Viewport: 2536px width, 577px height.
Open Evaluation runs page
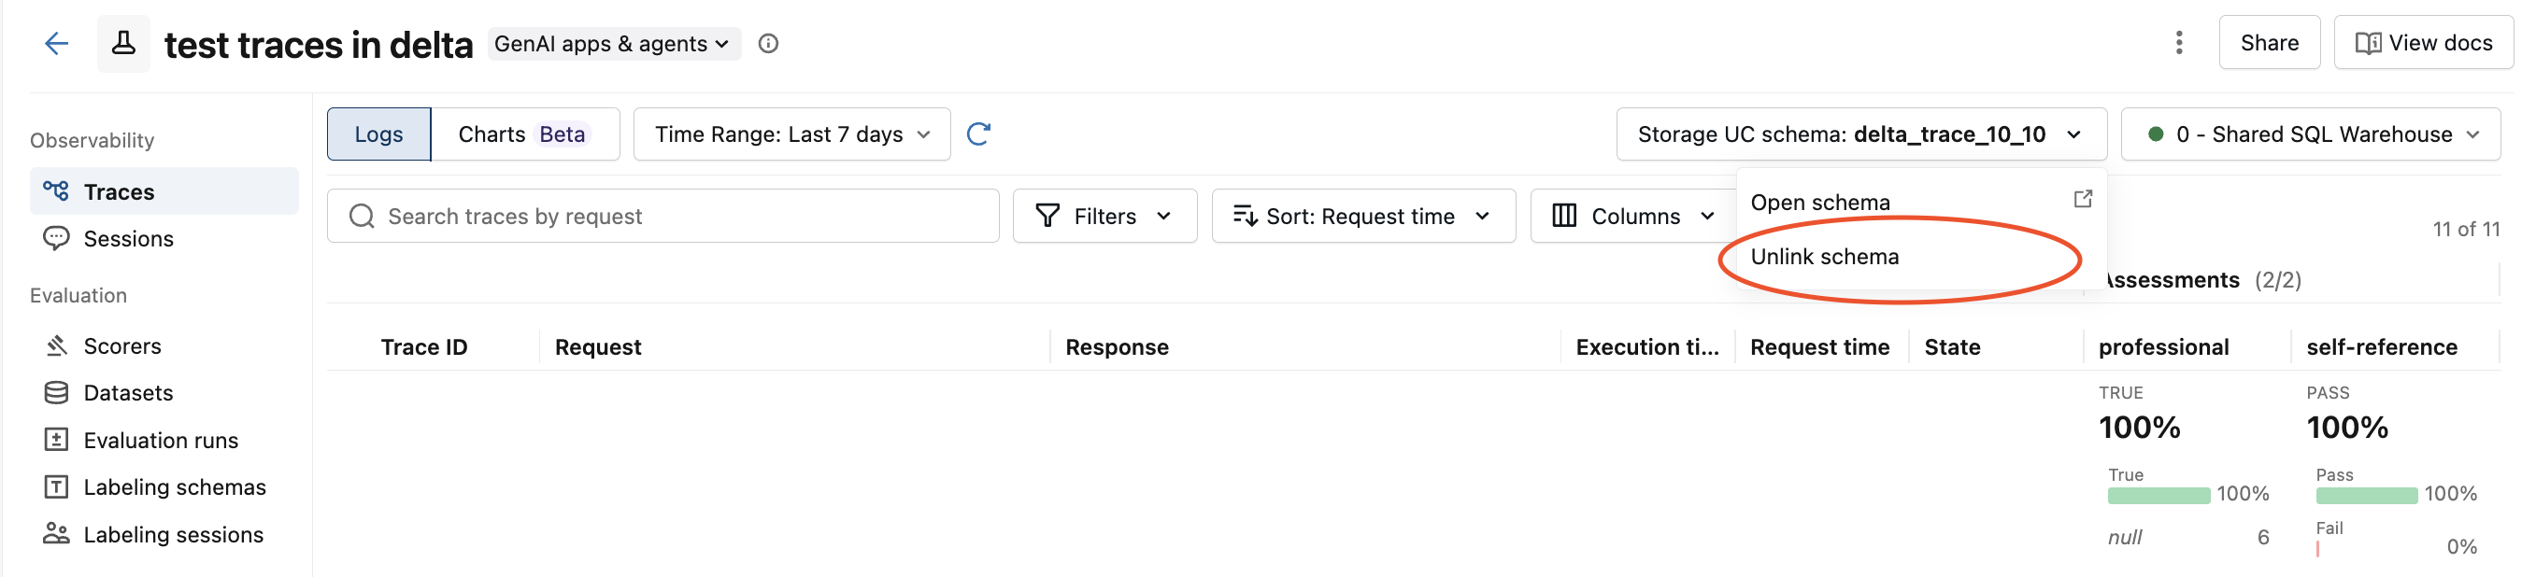(161, 441)
